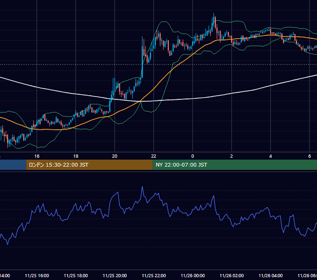317x280 pixels.
Task: Click the 11/25 22:00 time label
Action: tap(154, 275)
